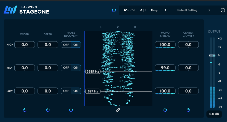This screenshot has width=227, height=122.
Task: Select the 2689 Hz crossover frequency label
Action: [93, 71]
